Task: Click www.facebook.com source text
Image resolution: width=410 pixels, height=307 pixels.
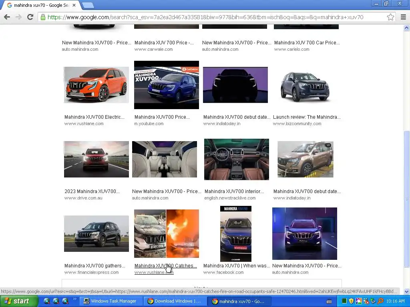Action: (x=223, y=272)
